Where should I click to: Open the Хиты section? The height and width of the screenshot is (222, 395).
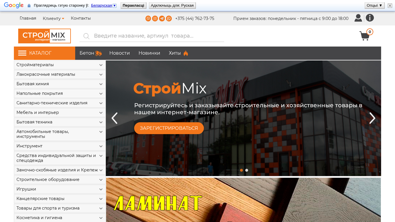pos(175,53)
